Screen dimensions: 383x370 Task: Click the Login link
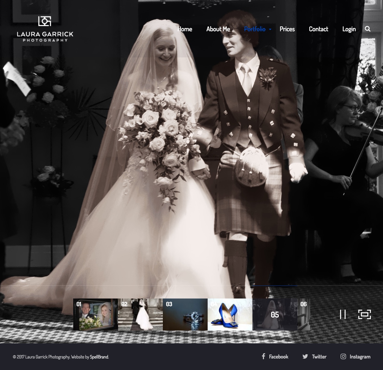[349, 29]
